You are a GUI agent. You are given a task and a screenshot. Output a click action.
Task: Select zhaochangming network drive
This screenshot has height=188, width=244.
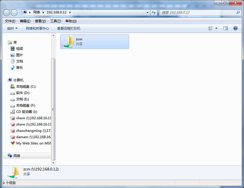click(x=31, y=131)
